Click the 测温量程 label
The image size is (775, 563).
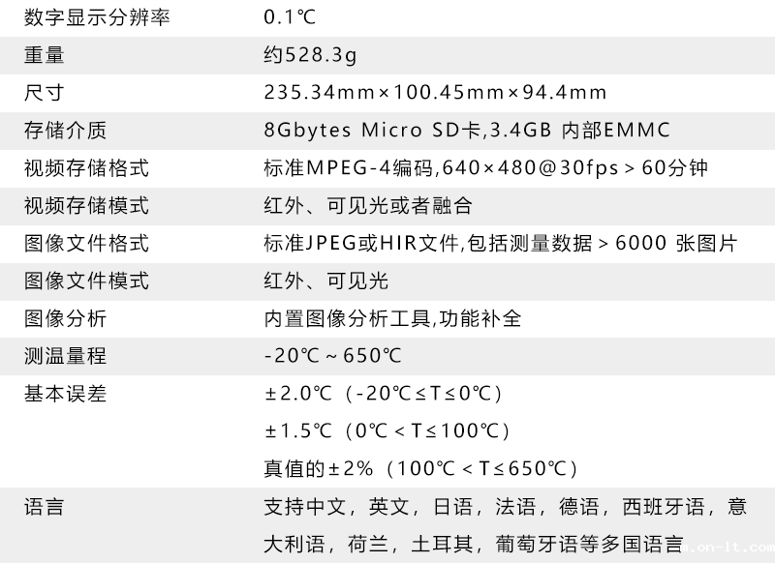point(65,356)
